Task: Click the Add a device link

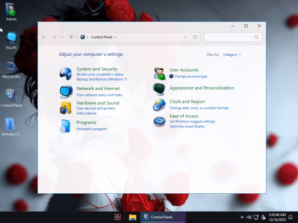Action: point(87,113)
